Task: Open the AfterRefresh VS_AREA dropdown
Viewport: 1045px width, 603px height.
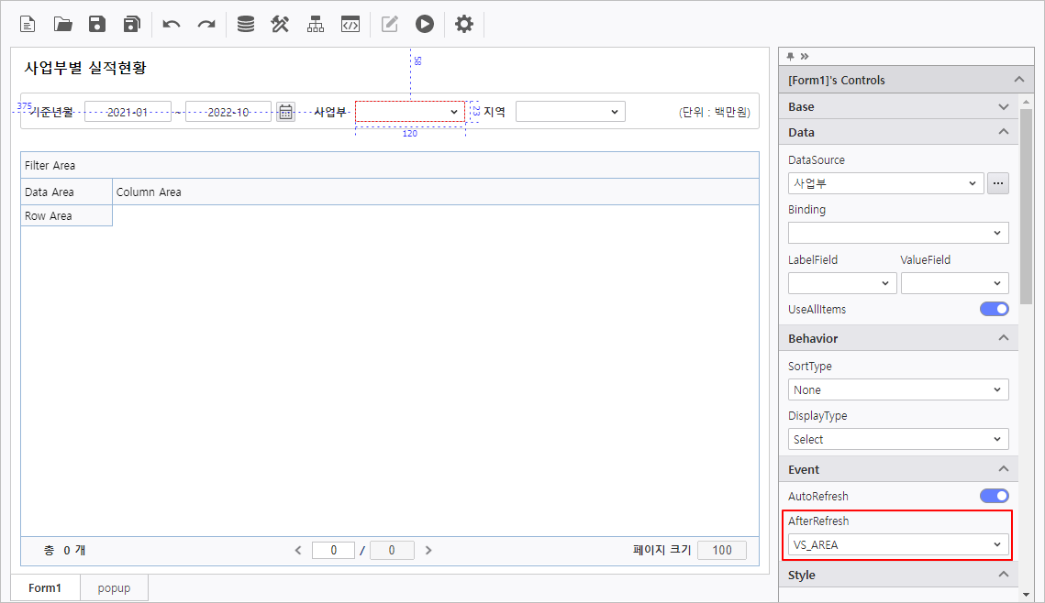Action: pos(897,545)
